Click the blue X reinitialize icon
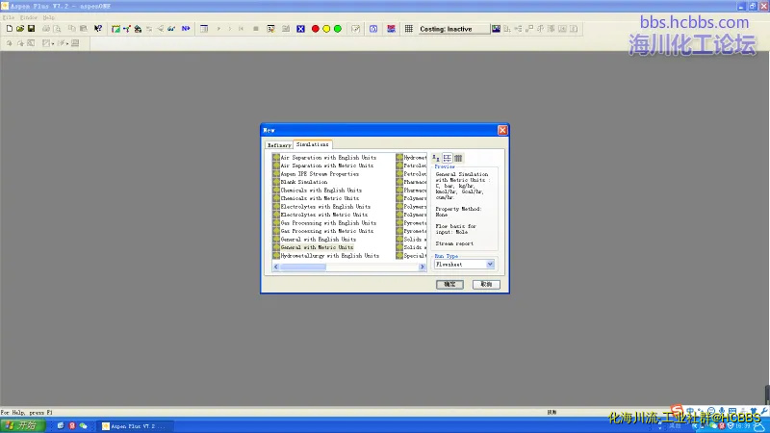 pos(300,29)
